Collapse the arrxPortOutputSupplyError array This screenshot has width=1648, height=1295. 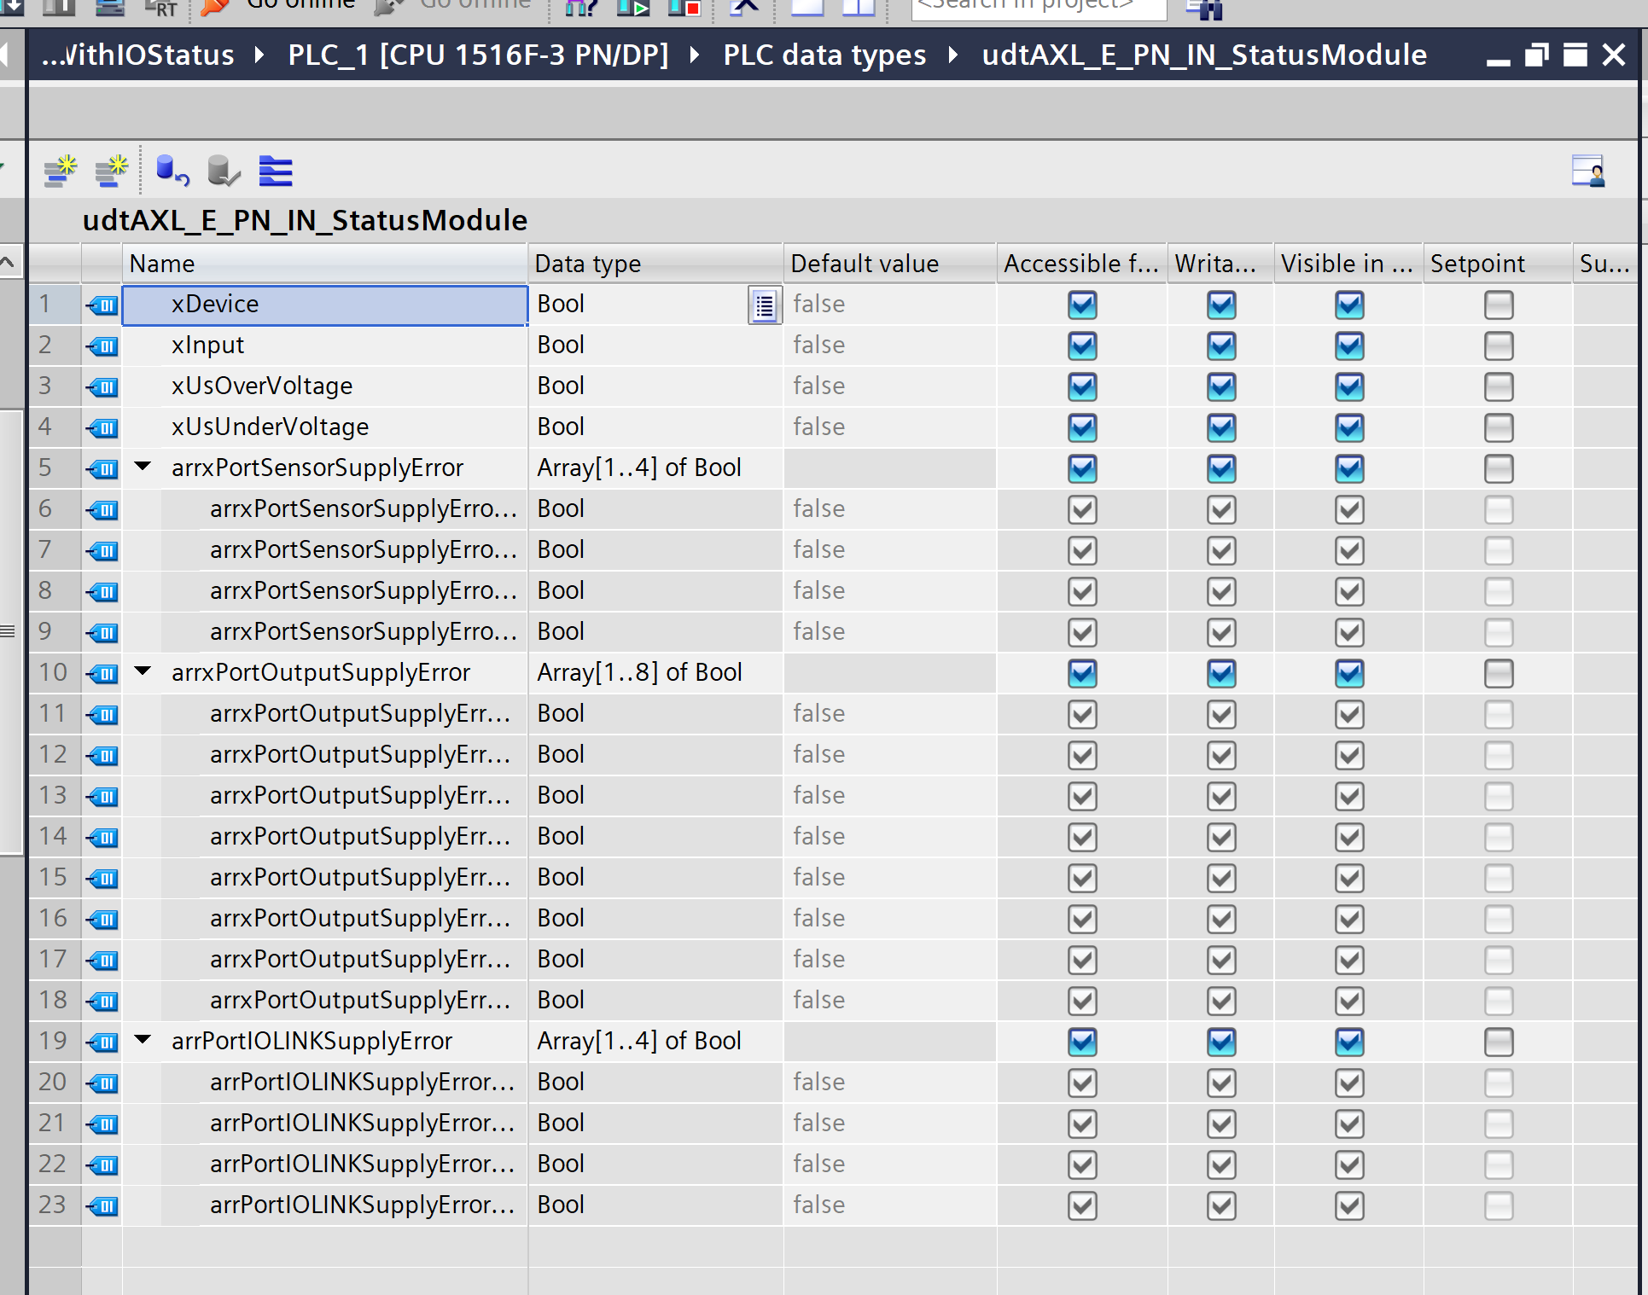coord(143,671)
